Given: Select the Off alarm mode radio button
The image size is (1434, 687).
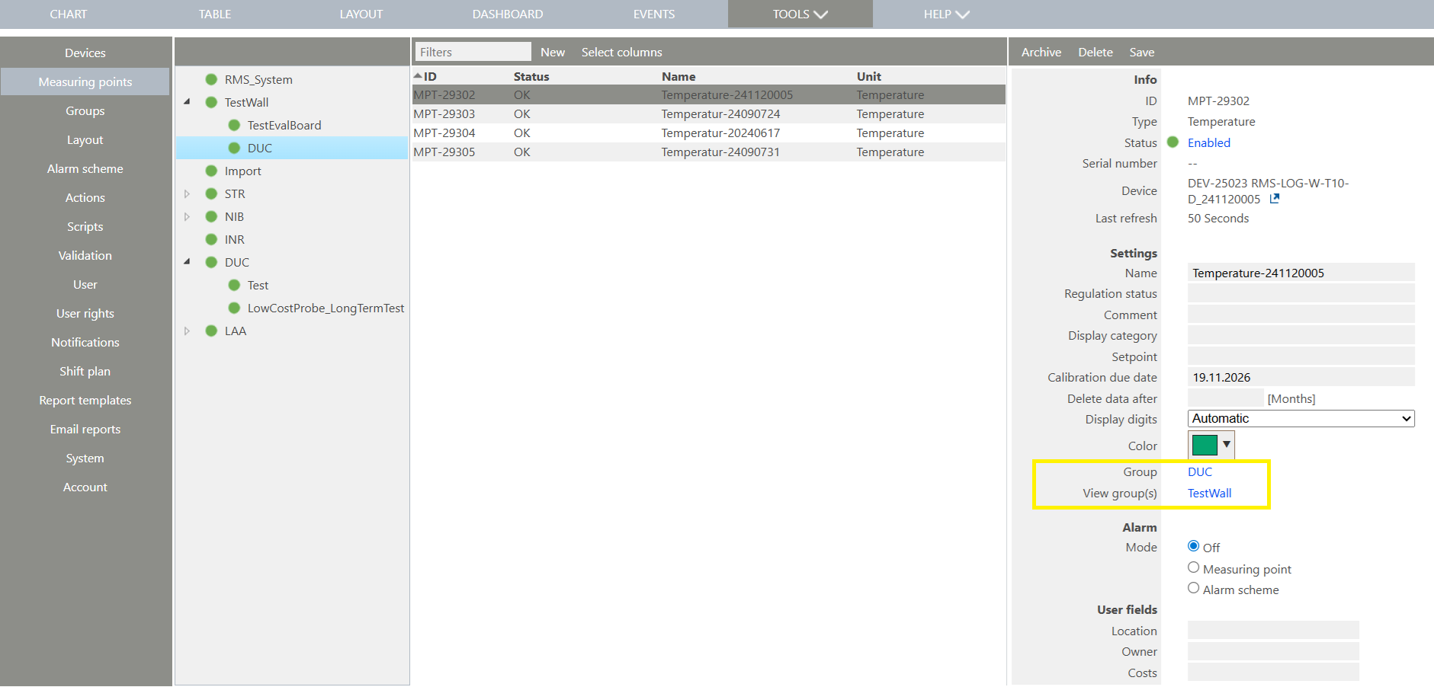Looking at the screenshot, I should [x=1193, y=546].
